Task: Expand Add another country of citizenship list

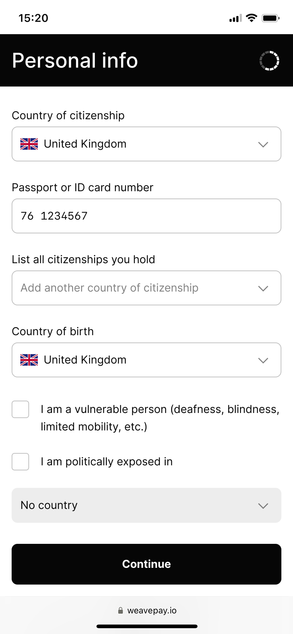Action: tap(146, 288)
